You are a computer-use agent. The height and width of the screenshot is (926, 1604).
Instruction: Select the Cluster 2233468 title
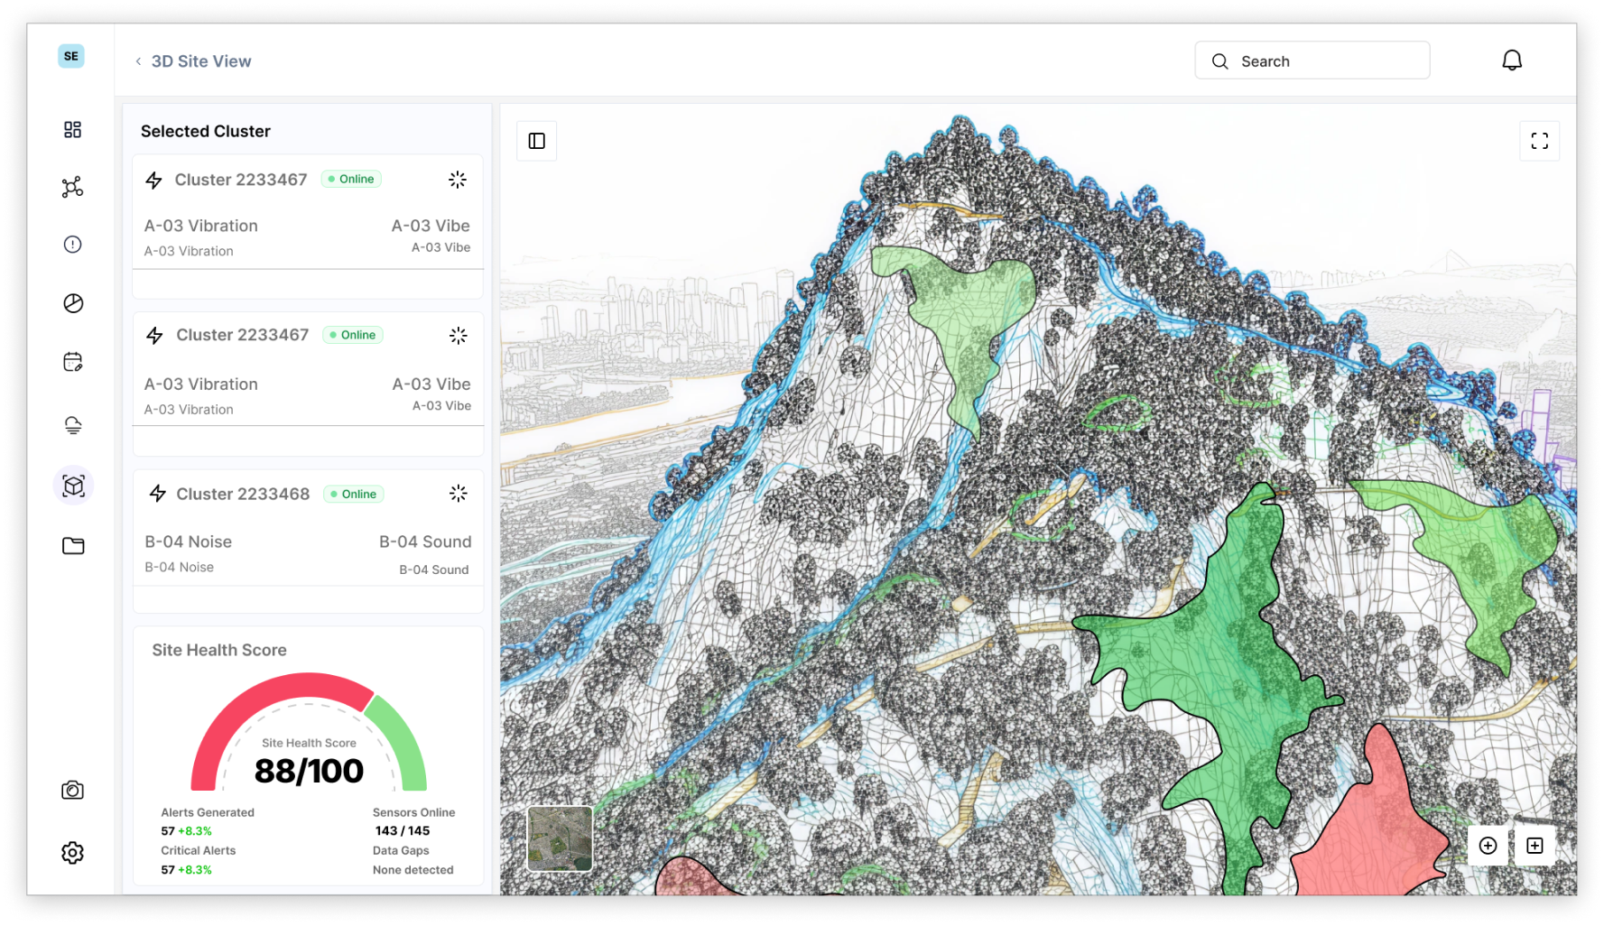click(x=243, y=494)
